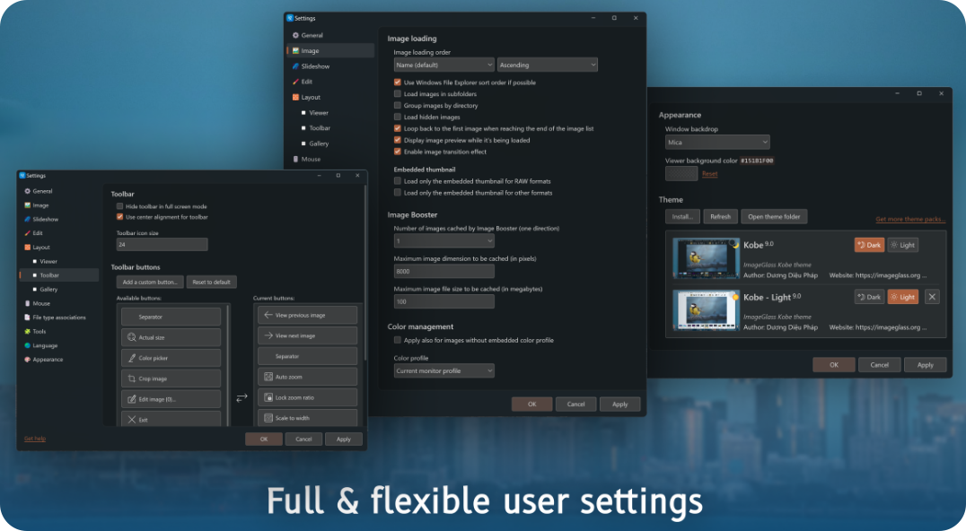Select View previous image in current buttons
Viewport: 966px width, 531px height.
click(x=307, y=315)
